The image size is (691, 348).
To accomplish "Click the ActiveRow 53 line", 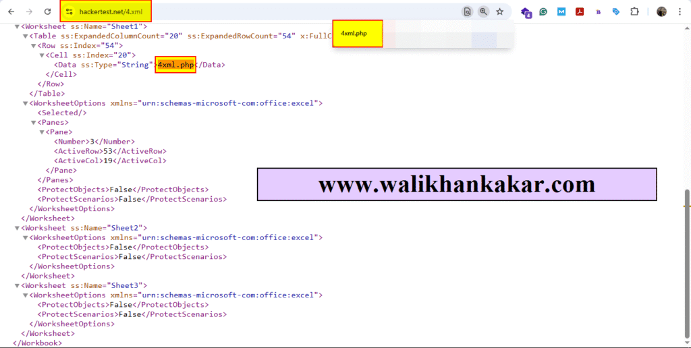I will click(x=110, y=151).
